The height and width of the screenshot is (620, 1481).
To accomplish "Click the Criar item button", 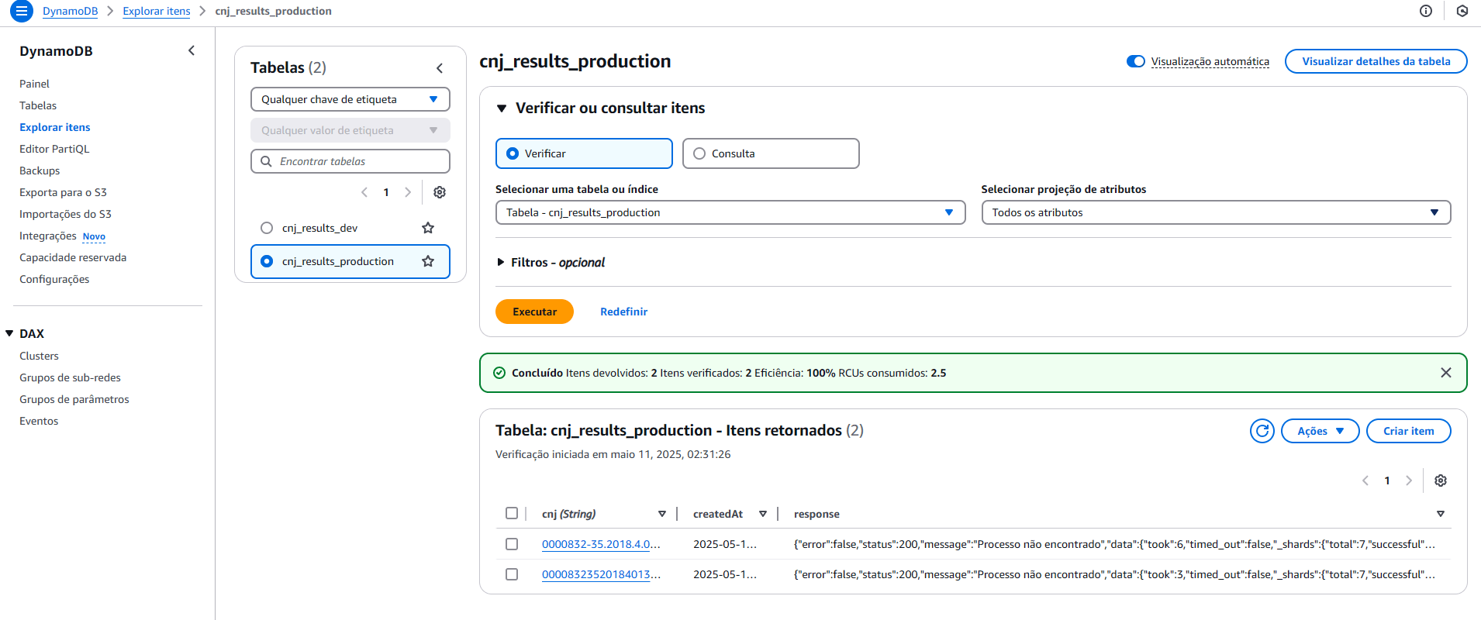I will (1409, 431).
